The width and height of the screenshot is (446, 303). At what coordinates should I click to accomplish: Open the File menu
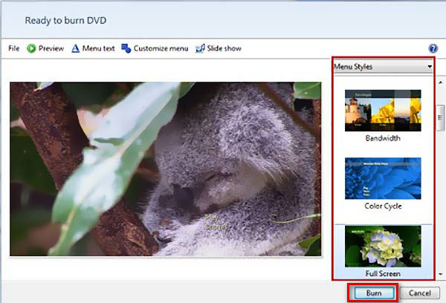point(13,48)
